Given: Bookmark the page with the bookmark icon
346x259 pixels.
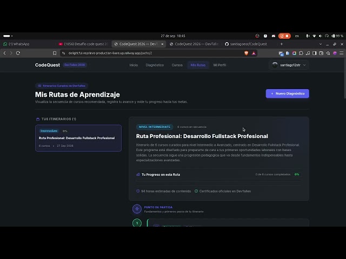Looking at the screenshot, I should click(x=55, y=53).
